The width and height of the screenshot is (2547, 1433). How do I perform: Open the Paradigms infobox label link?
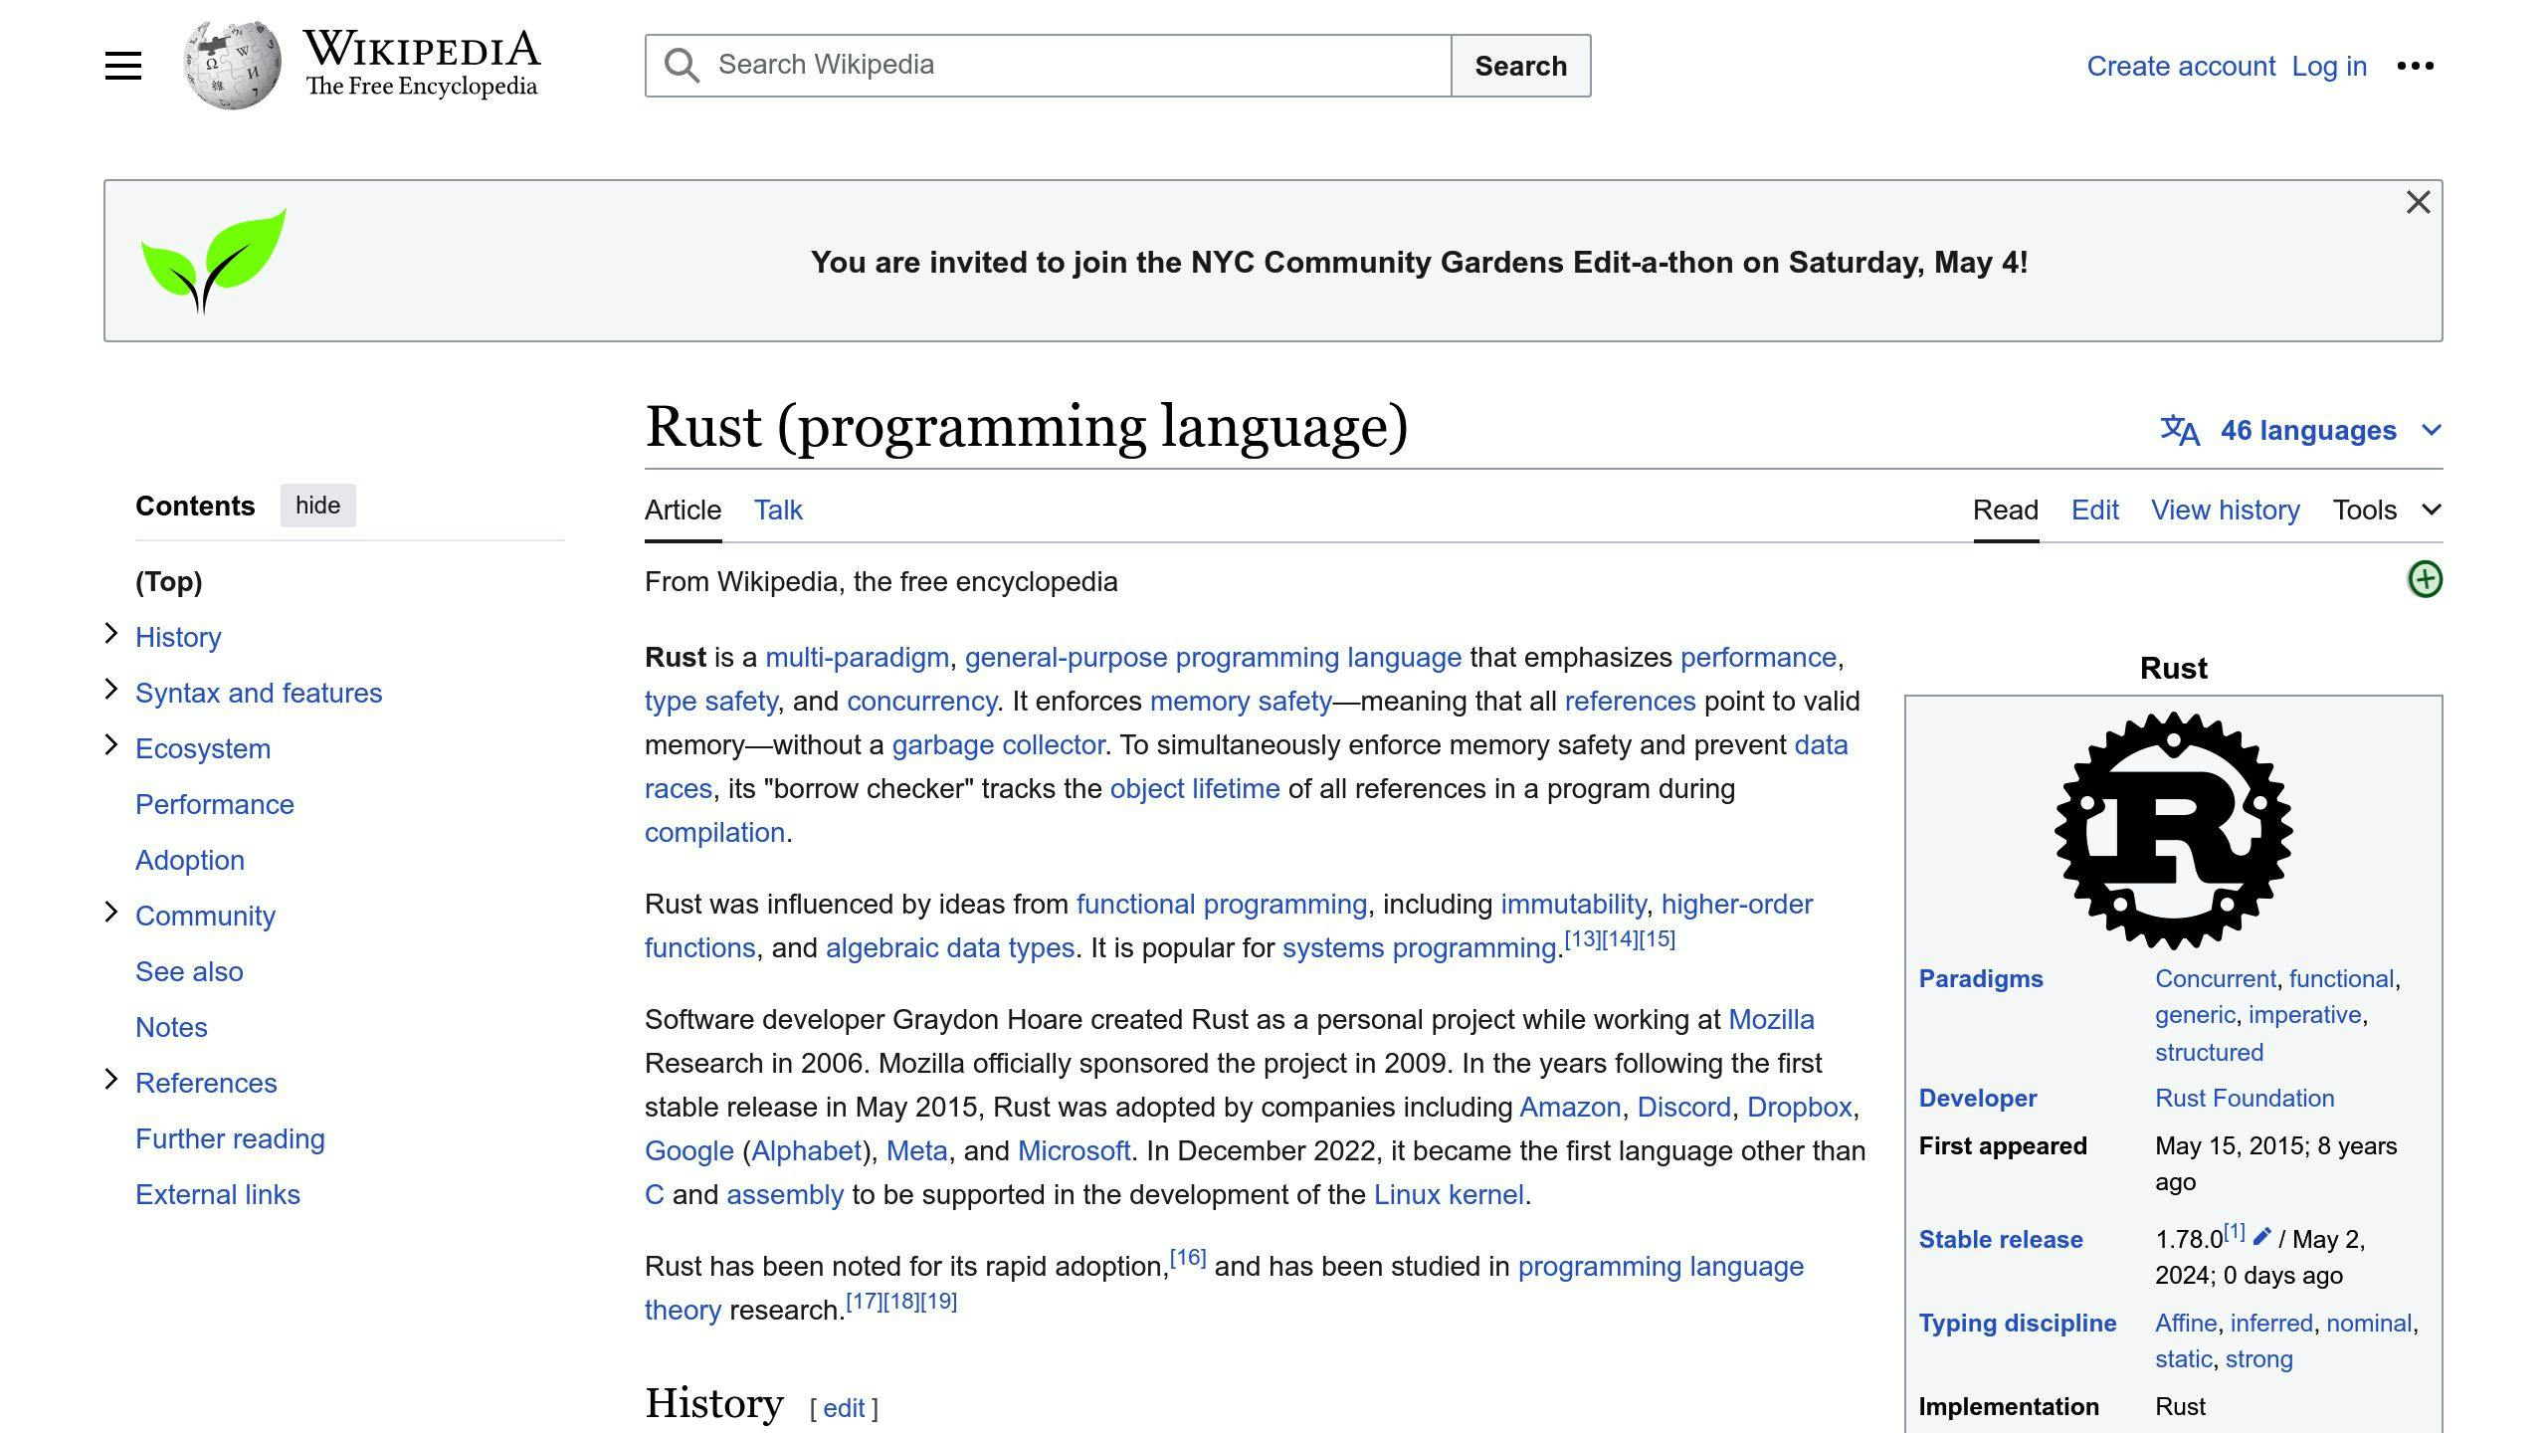click(x=1981, y=979)
